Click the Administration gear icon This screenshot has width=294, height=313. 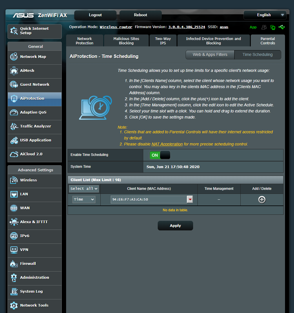pos(14,278)
